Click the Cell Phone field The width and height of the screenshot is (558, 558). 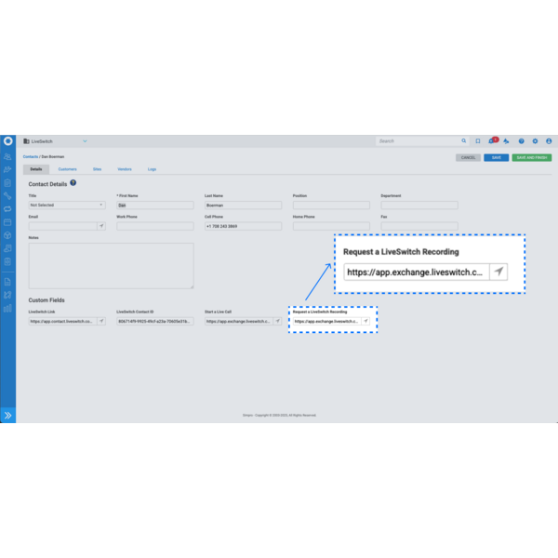(x=243, y=226)
